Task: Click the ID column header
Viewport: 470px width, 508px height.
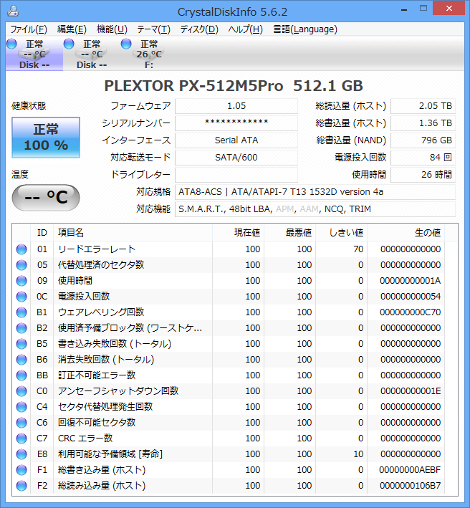Action: pyautogui.click(x=42, y=233)
